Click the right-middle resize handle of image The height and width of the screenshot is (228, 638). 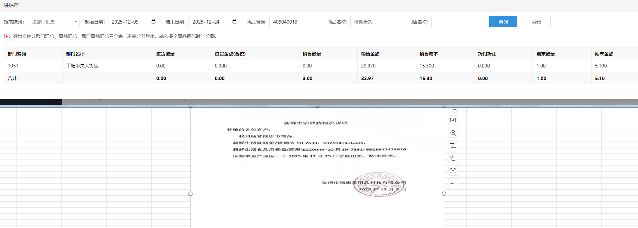pyautogui.click(x=444, y=194)
